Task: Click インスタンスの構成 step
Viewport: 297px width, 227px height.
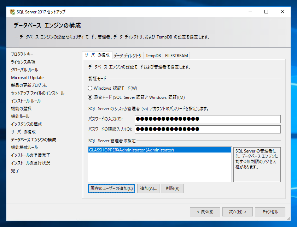Action: click(27, 124)
